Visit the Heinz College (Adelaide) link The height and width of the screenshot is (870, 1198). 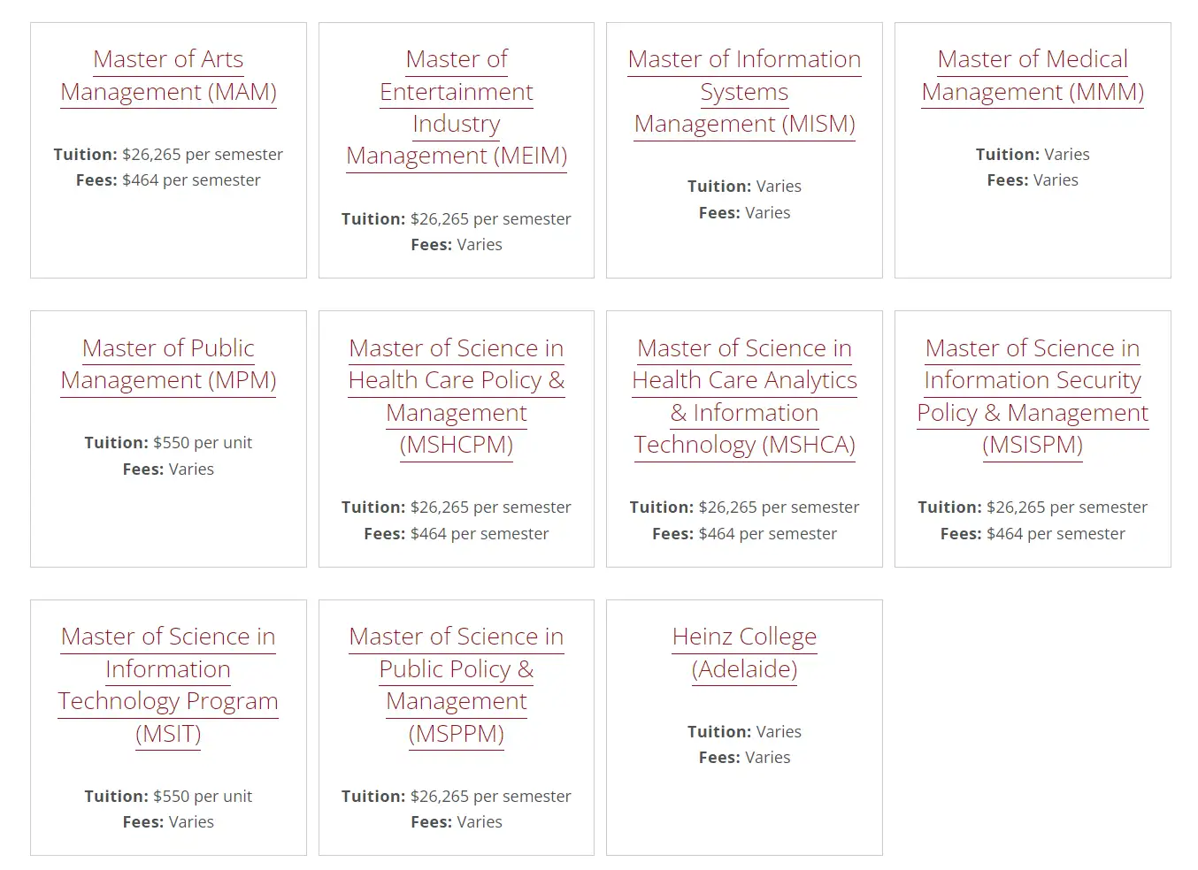tap(744, 652)
